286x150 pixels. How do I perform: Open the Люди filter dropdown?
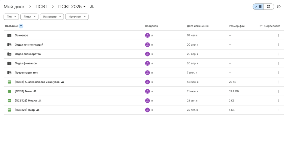29,17
